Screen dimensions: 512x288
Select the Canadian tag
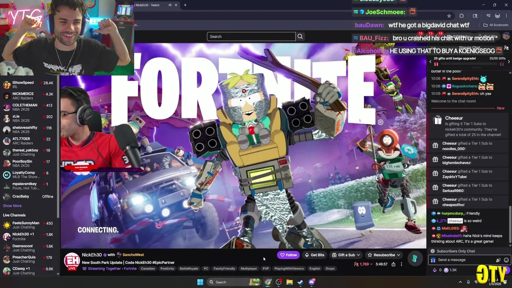[x=148, y=269]
